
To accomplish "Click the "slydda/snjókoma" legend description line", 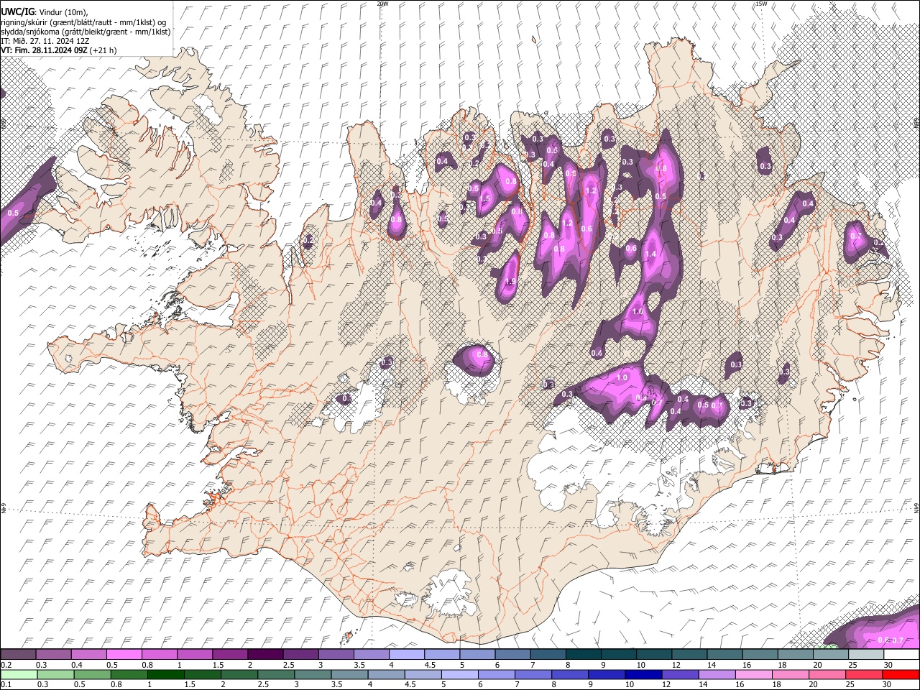I will tap(86, 32).
